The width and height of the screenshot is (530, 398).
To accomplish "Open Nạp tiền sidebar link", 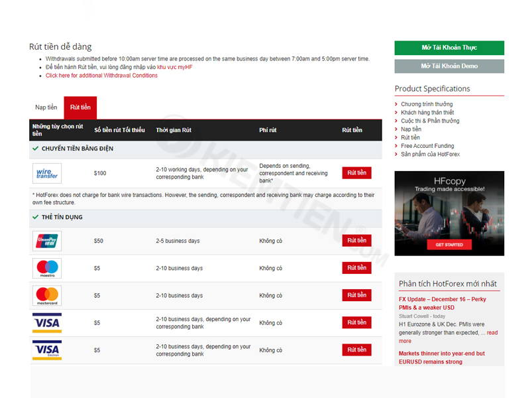I will click(x=411, y=129).
